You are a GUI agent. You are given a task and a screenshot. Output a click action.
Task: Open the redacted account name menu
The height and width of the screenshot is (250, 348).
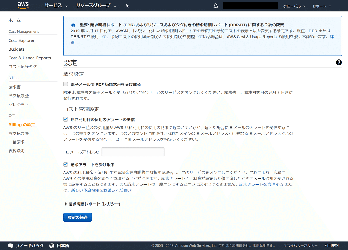(250, 6)
